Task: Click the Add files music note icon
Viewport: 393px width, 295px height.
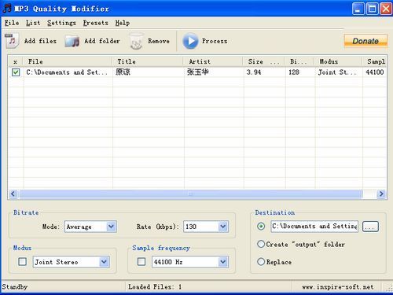Action: pos(12,41)
